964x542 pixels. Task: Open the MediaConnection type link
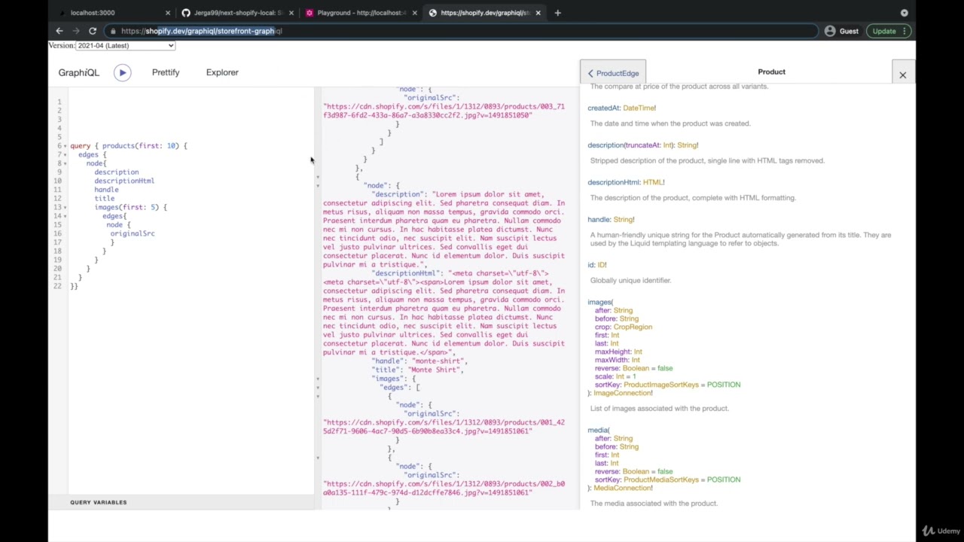click(621, 488)
